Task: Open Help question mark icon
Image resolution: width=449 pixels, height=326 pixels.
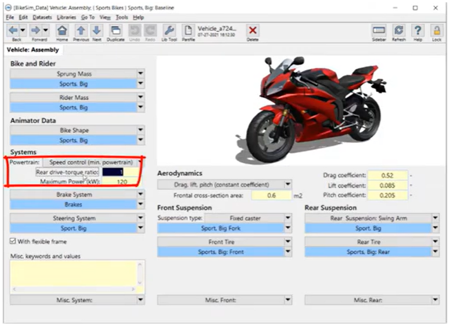Action: tap(418, 30)
